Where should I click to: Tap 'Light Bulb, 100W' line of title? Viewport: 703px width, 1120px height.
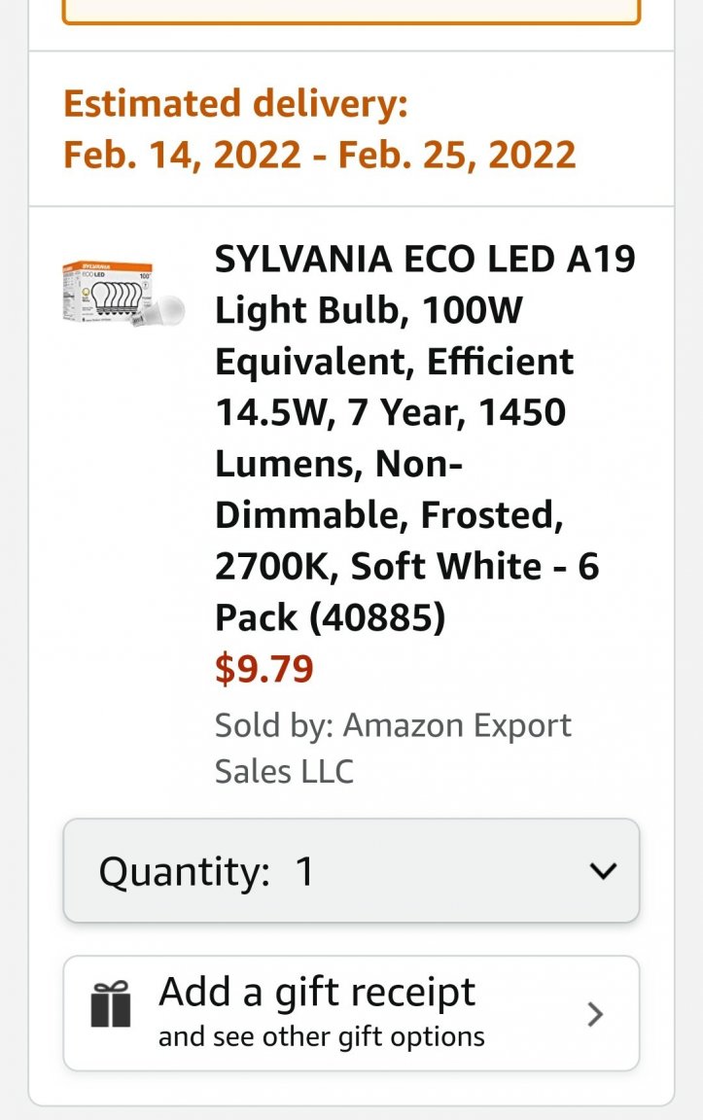tap(369, 310)
